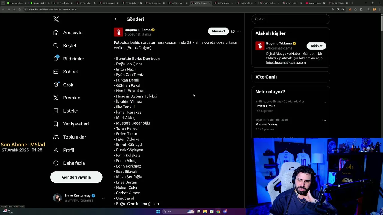Click browser back arrow
This screenshot has width=383, height=215.
pos(3,10)
